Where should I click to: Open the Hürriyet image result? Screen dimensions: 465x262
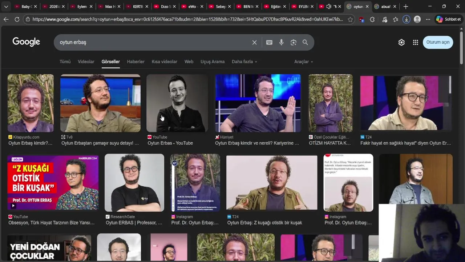[x=258, y=103]
